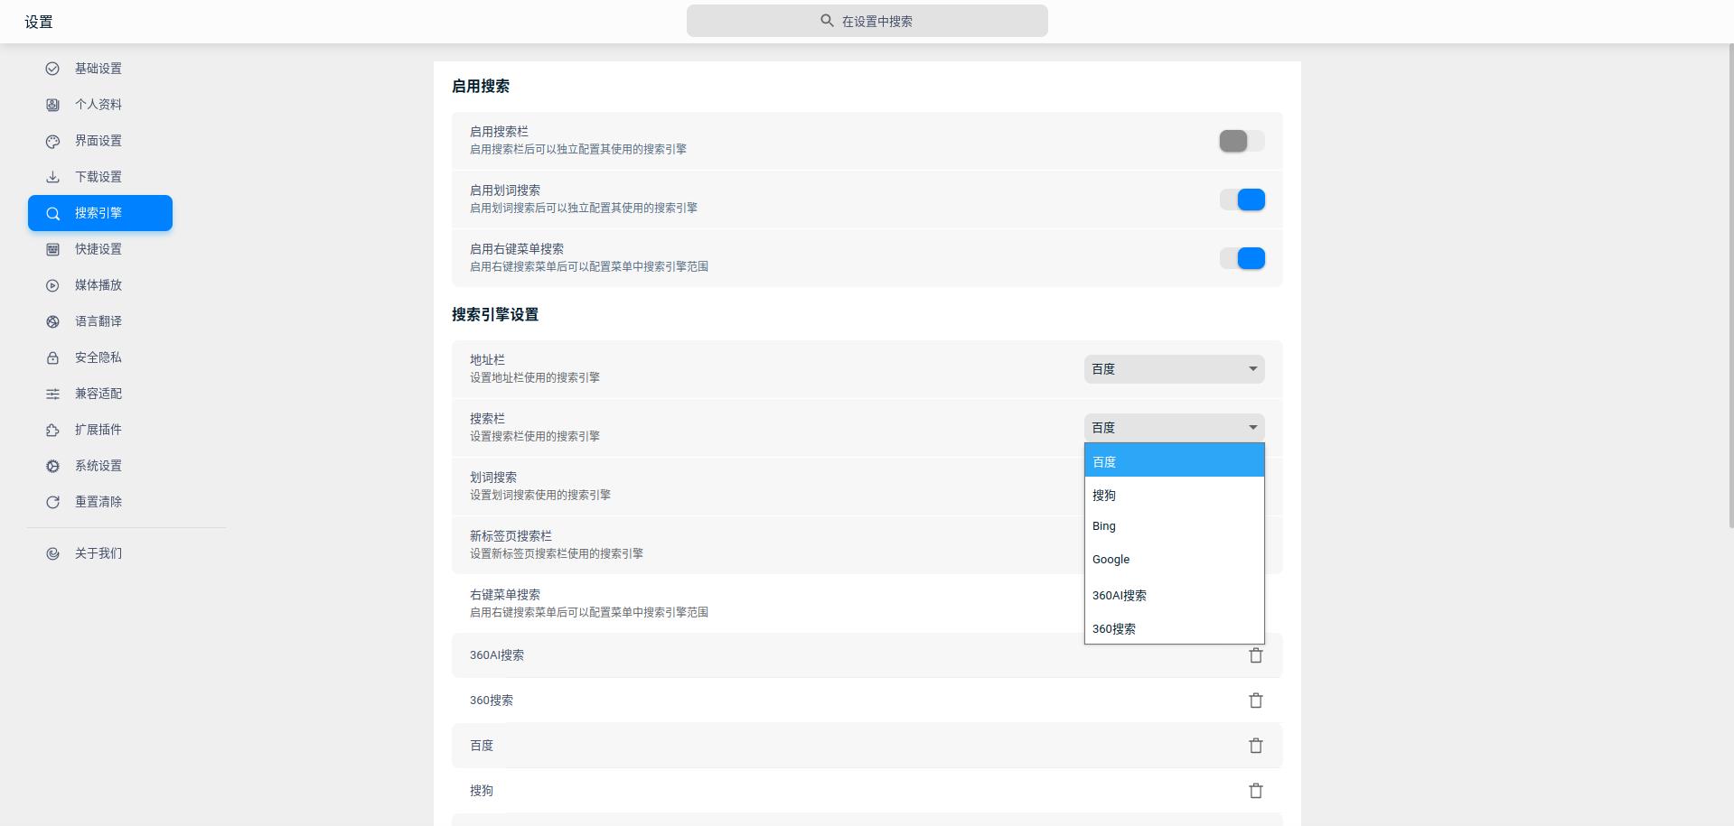The width and height of the screenshot is (1734, 826).
Task: Click the magnifier icon in settings search
Action: click(827, 21)
